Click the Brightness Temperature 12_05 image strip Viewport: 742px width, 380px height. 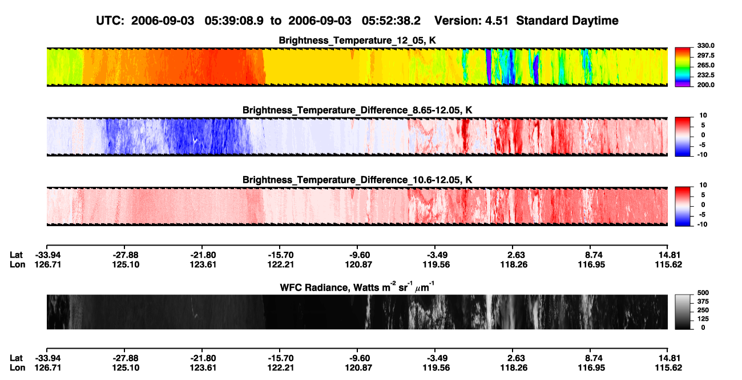[357, 67]
